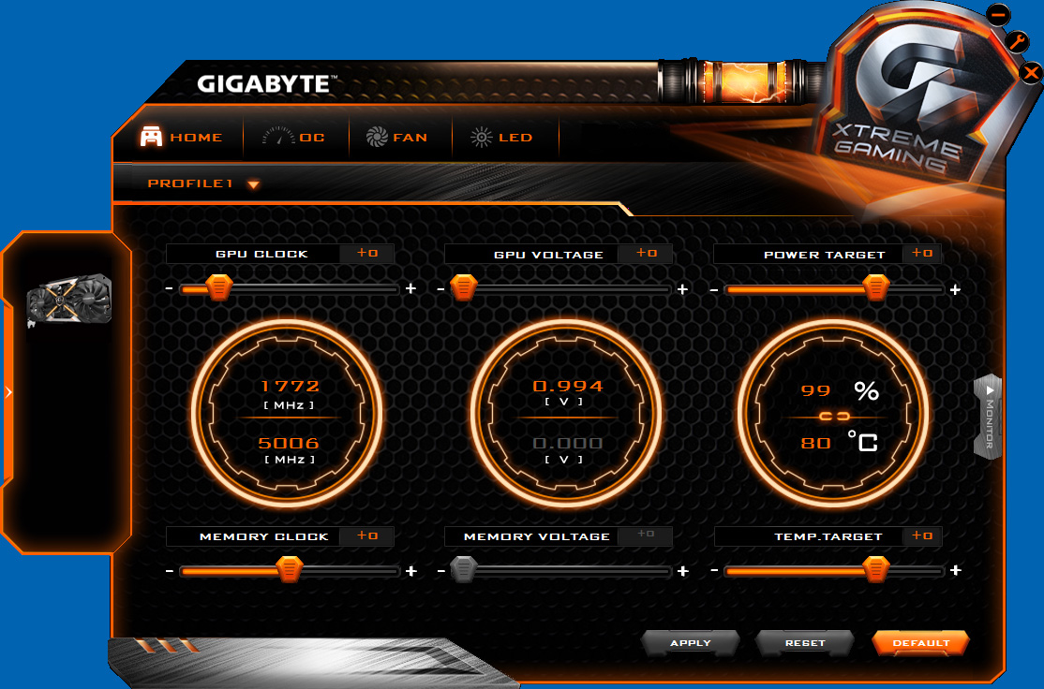This screenshot has height=689, width=1044.
Task: Toggle the power-temperature link chain icon
Action: (834, 417)
